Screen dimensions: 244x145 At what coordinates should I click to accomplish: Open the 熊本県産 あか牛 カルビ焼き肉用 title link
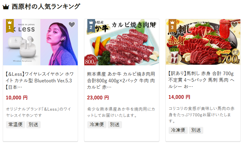(121, 81)
